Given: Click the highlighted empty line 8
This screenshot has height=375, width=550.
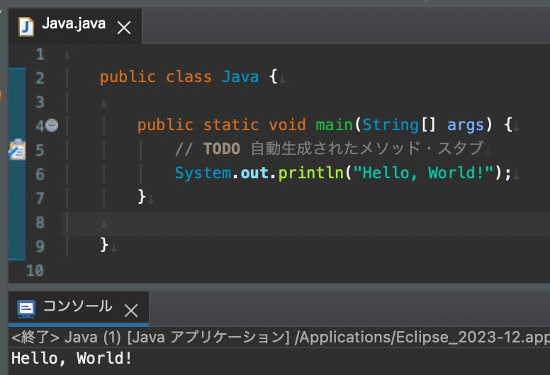Looking at the screenshot, I should point(306,224).
